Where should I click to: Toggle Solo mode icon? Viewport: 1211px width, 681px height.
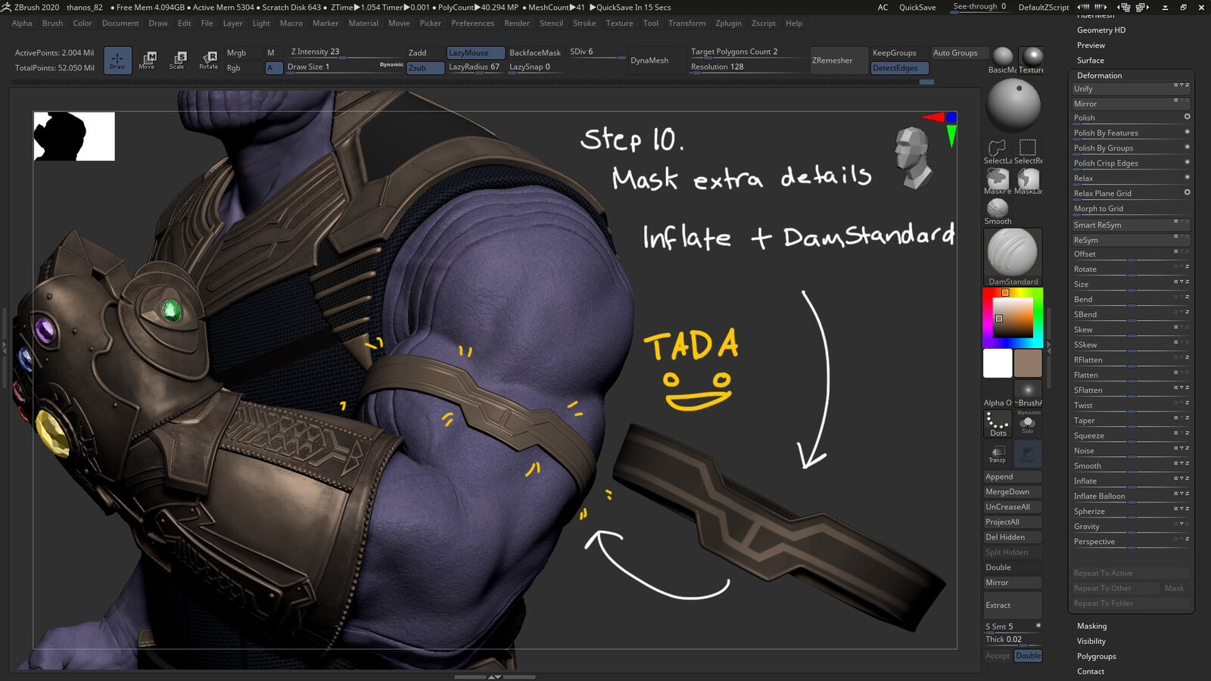click(x=1028, y=424)
